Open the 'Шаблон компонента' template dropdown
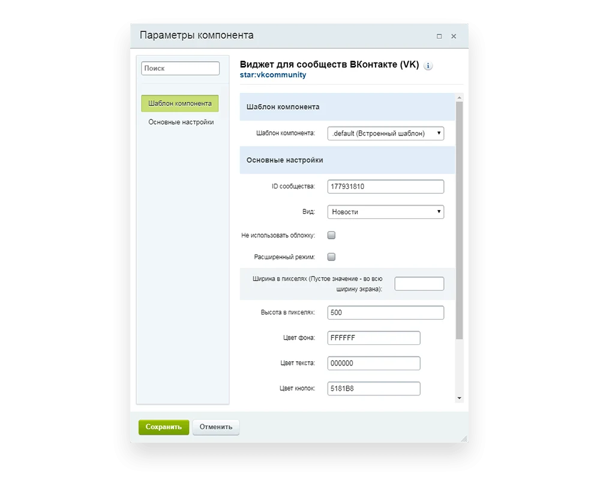 pos(386,133)
